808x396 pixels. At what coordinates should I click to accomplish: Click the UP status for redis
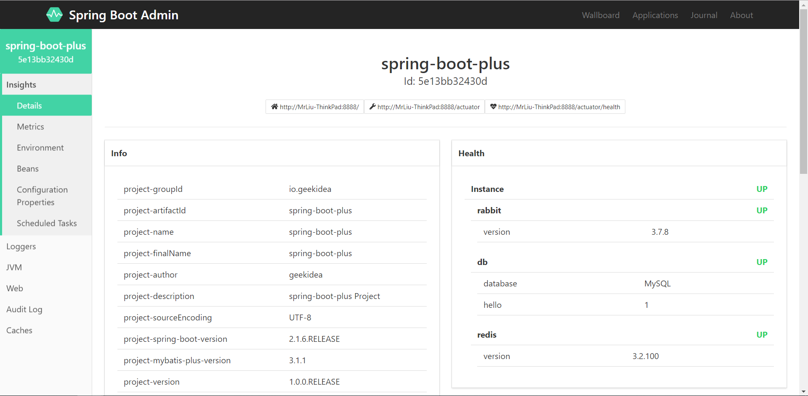click(x=762, y=335)
